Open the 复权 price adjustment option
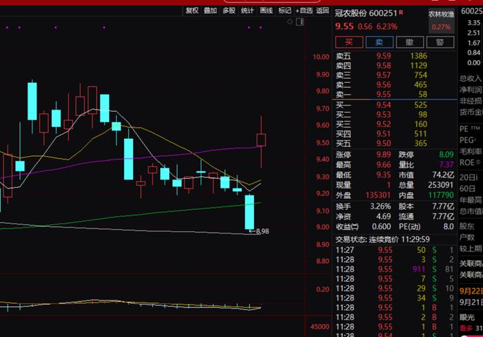Screen dimensions: 483x337 pos(193,11)
